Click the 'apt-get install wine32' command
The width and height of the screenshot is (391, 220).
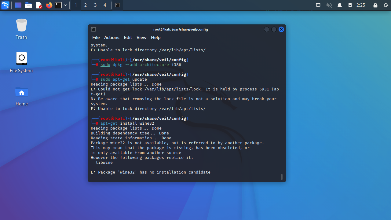(x=127, y=123)
